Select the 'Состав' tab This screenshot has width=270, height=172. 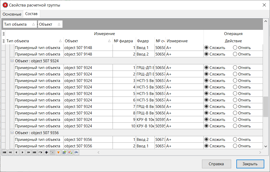tap(31, 14)
